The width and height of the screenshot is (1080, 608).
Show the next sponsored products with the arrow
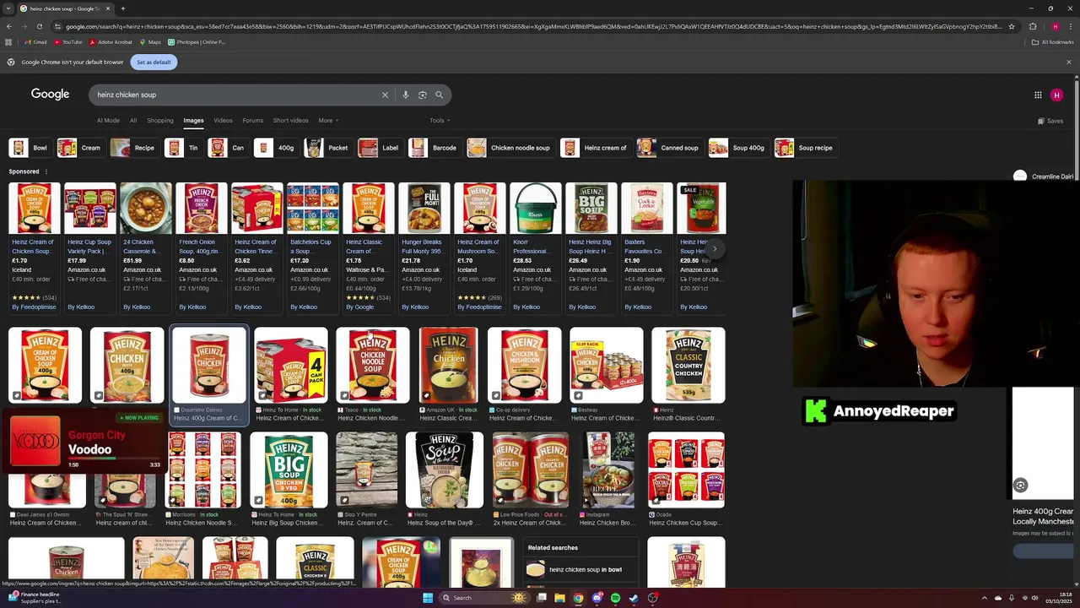(x=715, y=248)
